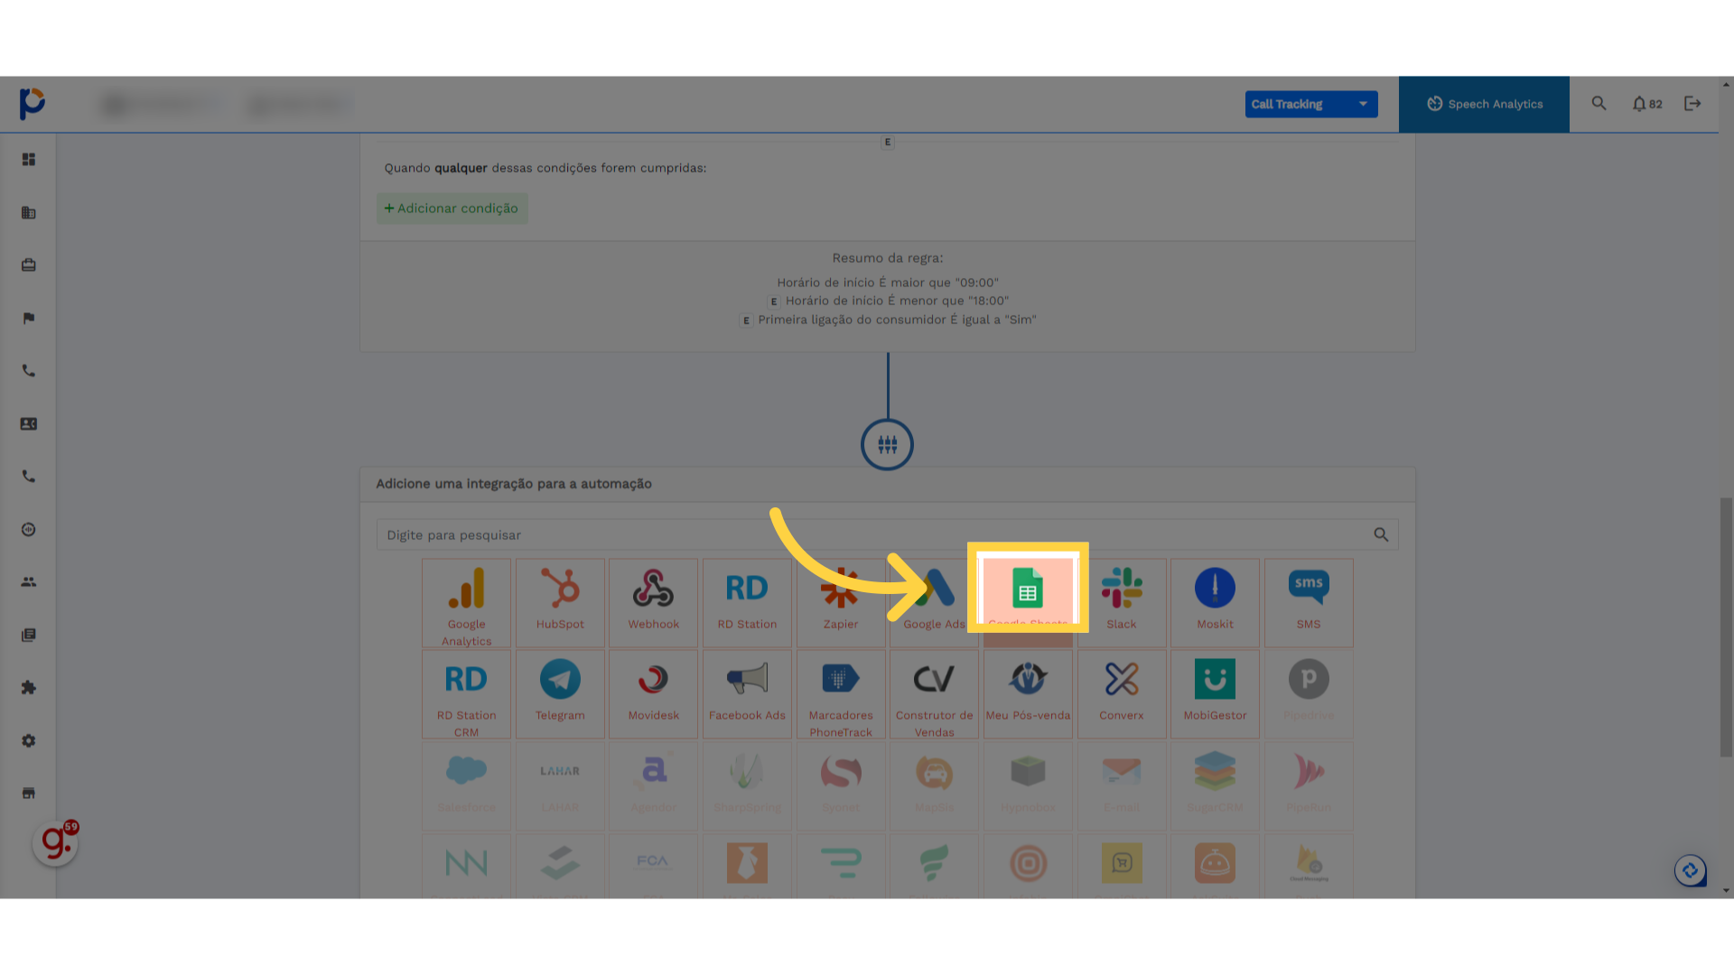The image size is (1734, 975).
Task: Click the Adicionar condição button
Action: (x=452, y=209)
